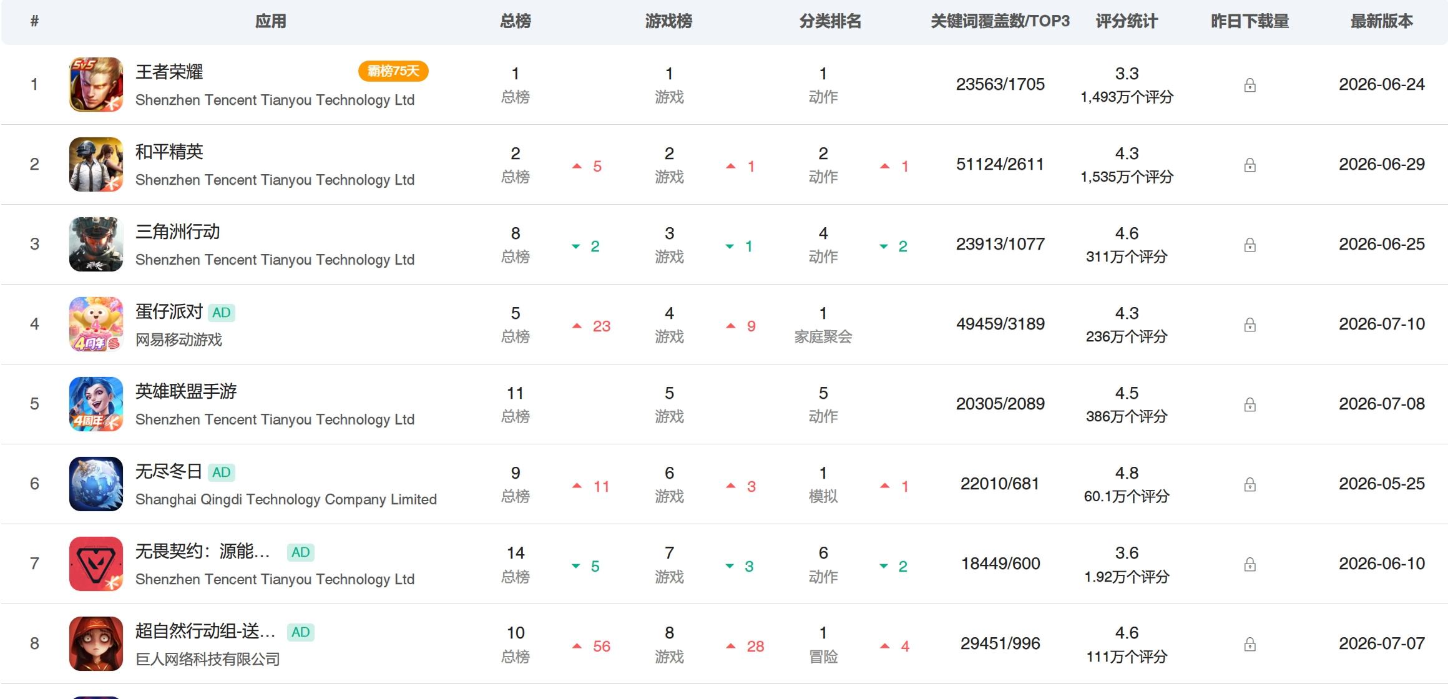Click rating count 1,535万个评分

click(1127, 177)
